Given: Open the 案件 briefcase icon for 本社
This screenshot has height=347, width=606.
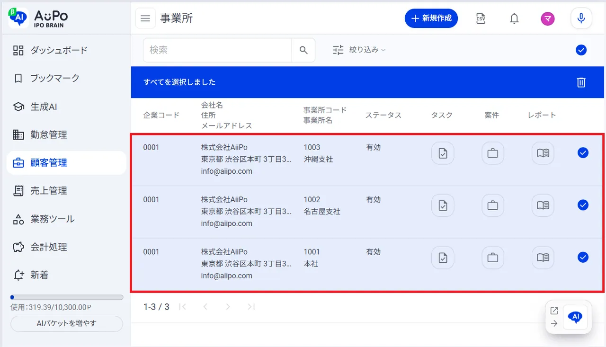Looking at the screenshot, I should click(x=493, y=258).
